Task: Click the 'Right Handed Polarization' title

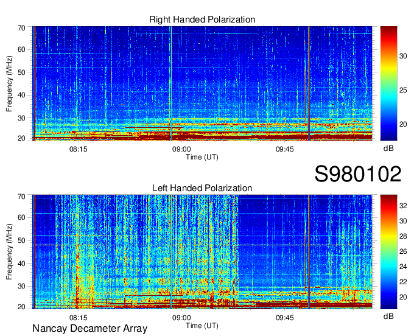Action: tap(202, 19)
